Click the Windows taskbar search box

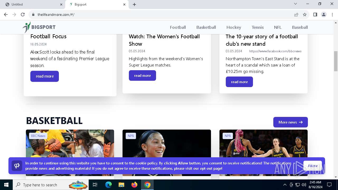pyautogui.click(x=51, y=185)
